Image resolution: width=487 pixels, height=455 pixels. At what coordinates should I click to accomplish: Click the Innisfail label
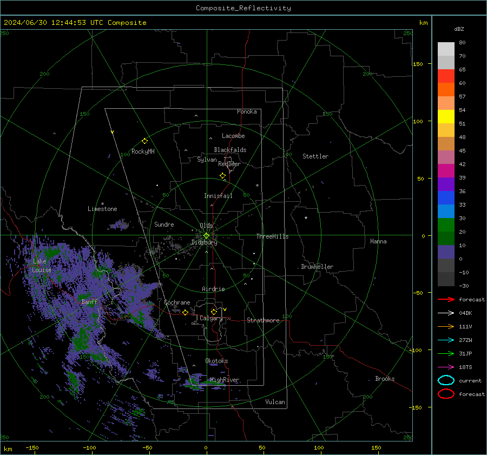218,196
